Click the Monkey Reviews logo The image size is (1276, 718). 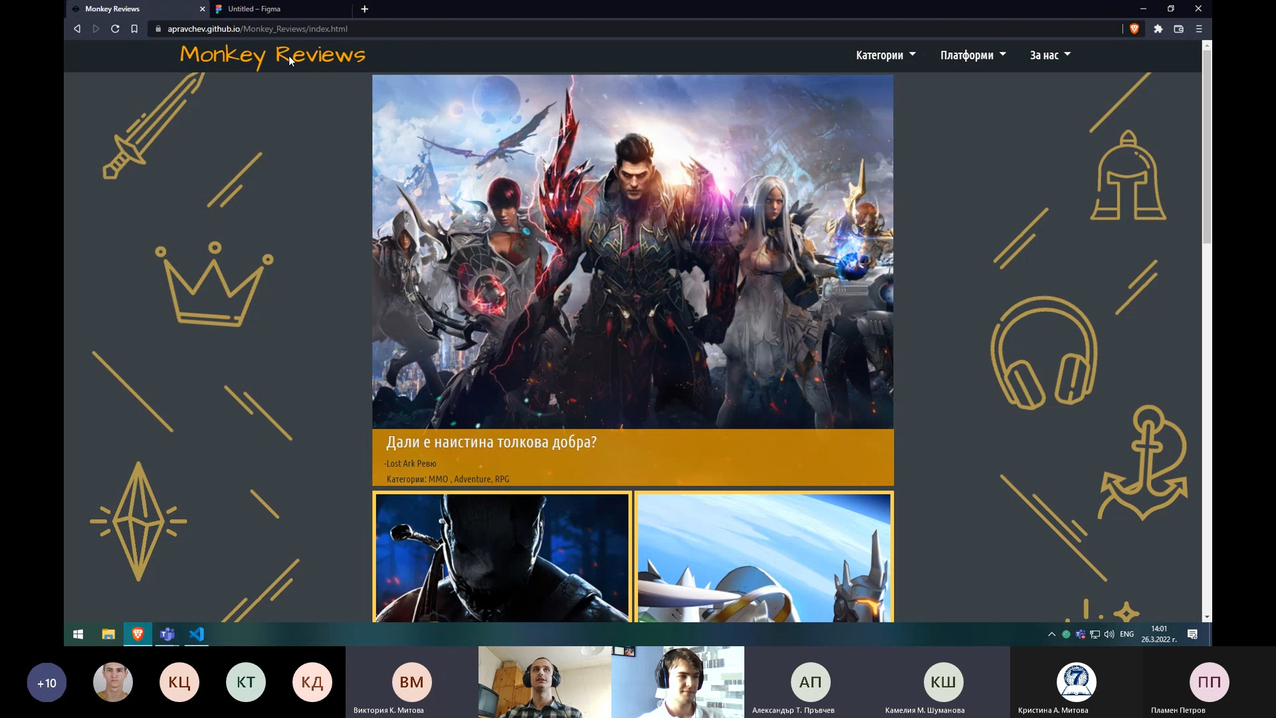272,55
